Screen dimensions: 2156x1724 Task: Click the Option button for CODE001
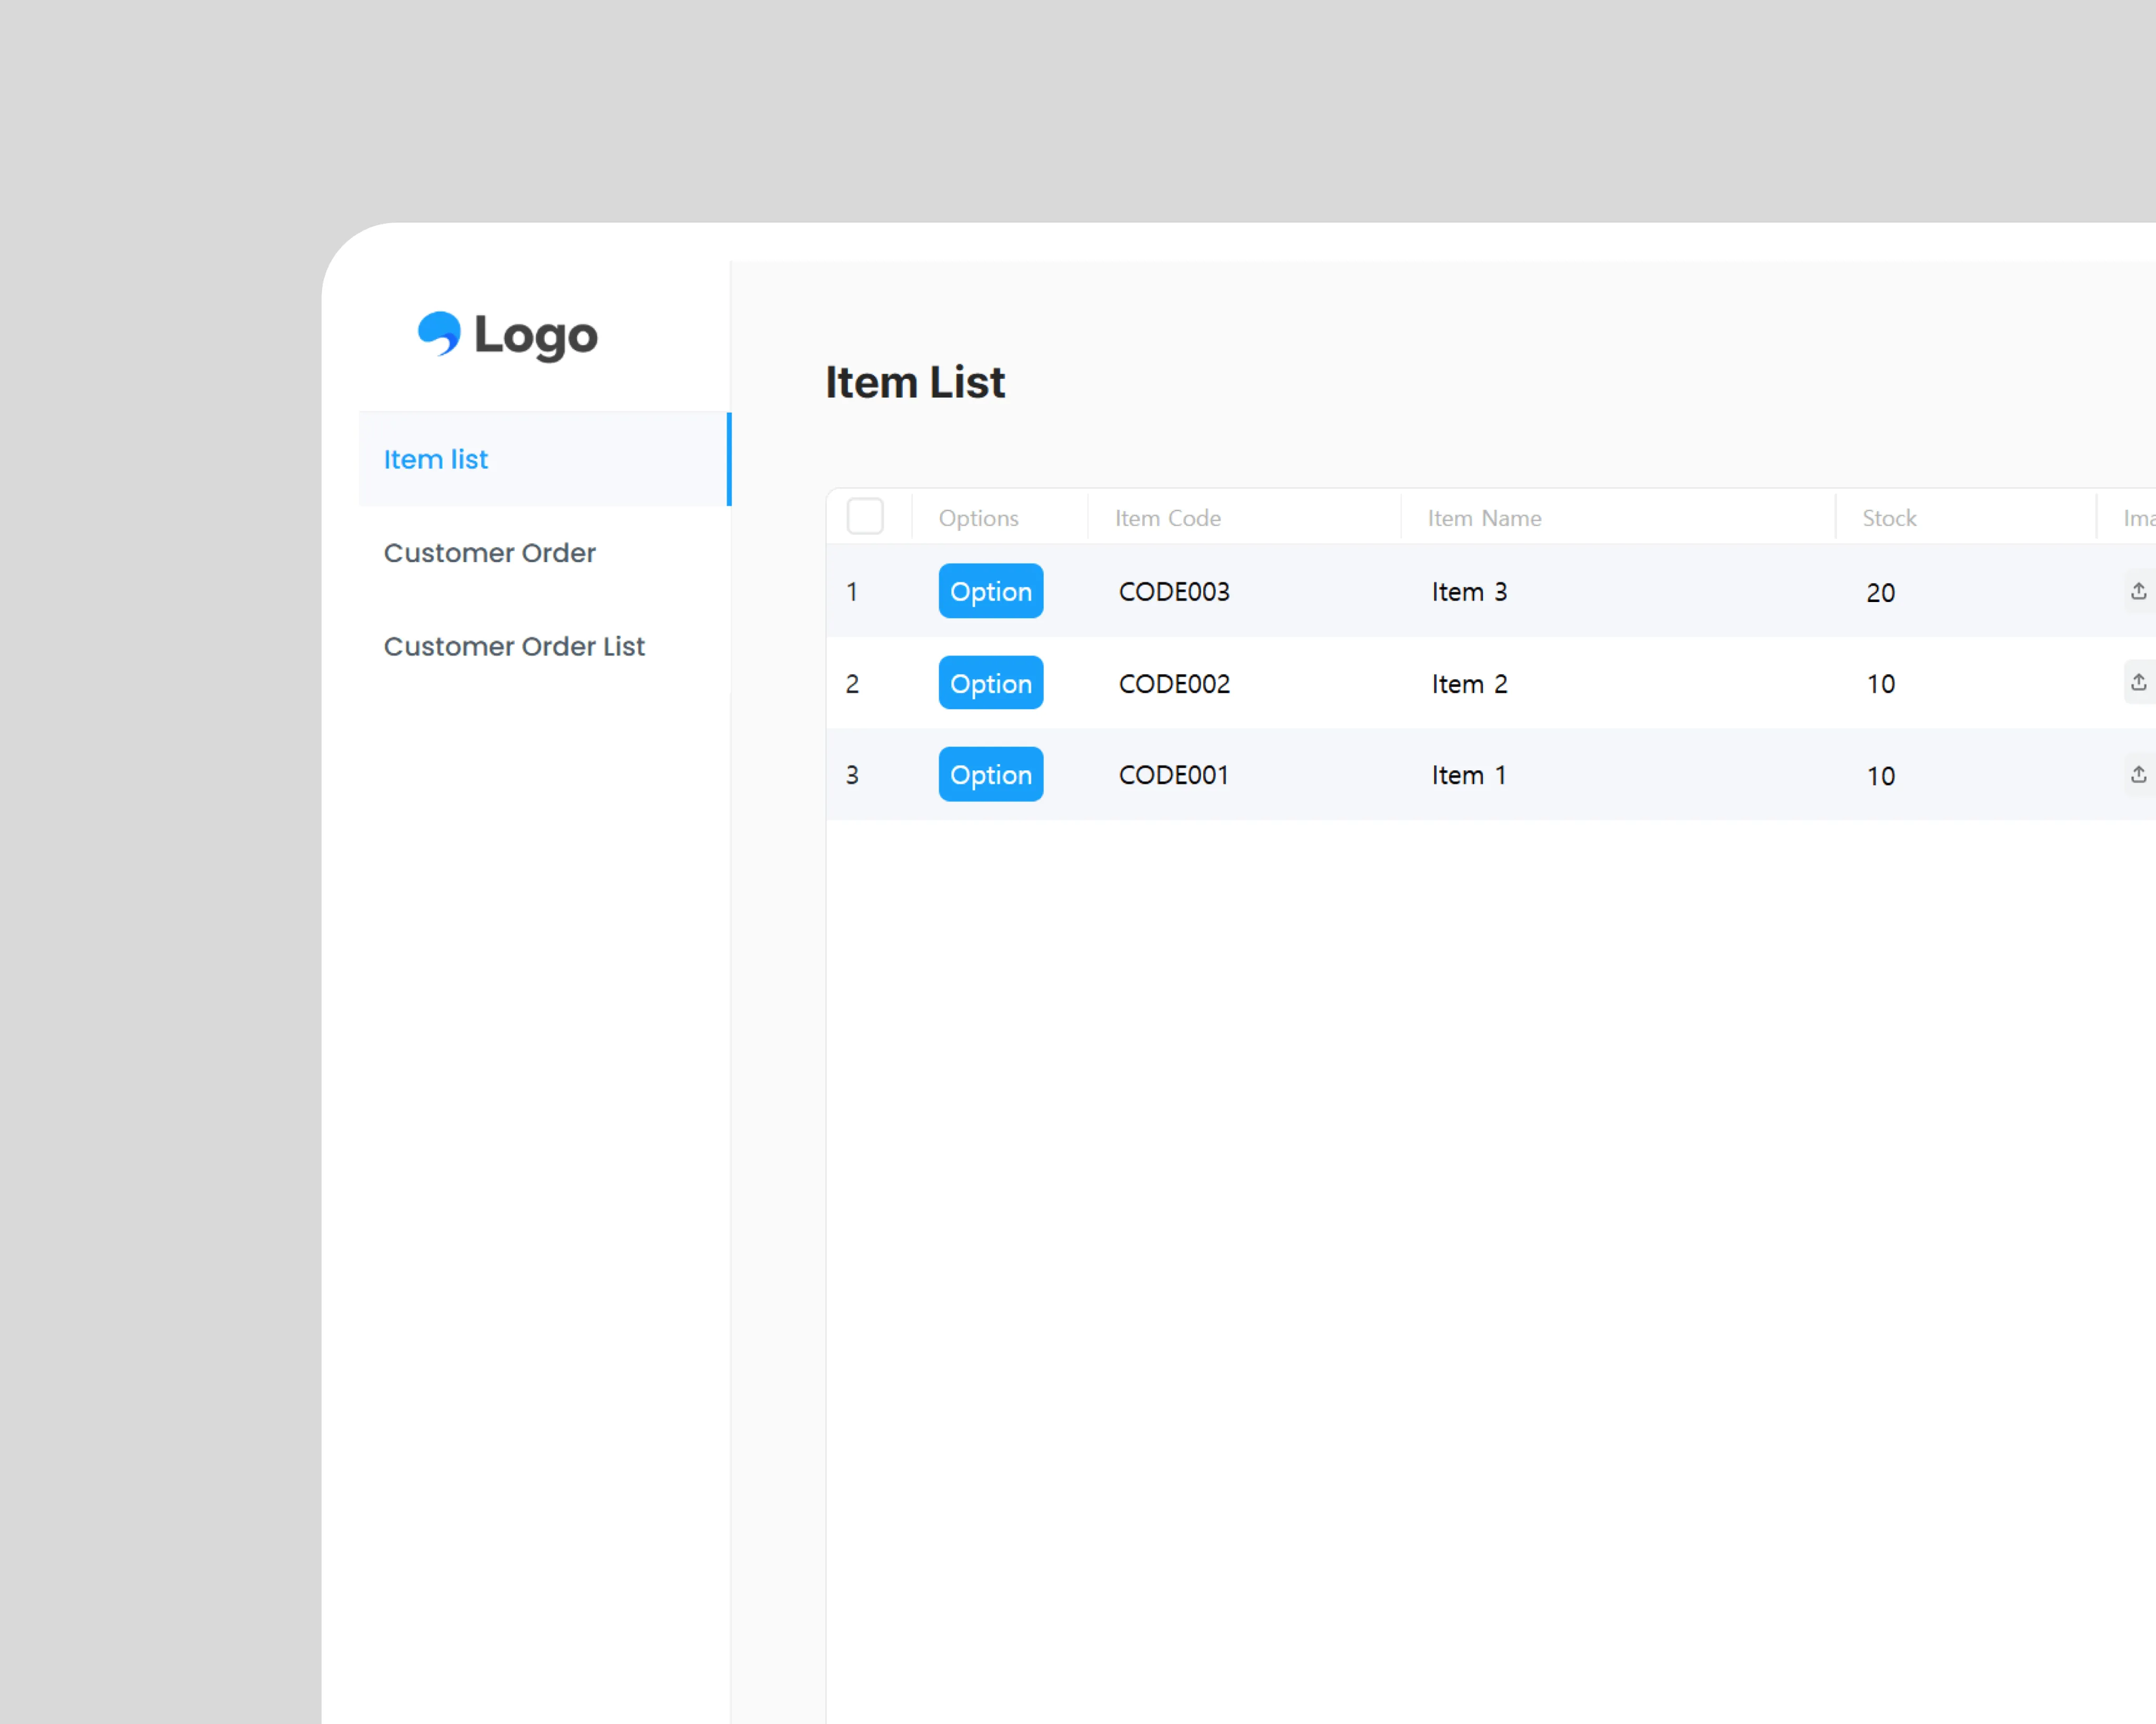(x=990, y=774)
